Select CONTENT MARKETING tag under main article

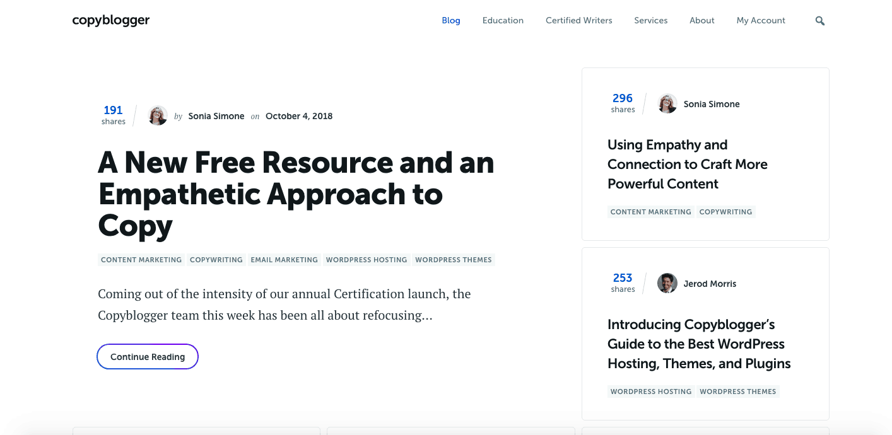pos(141,260)
